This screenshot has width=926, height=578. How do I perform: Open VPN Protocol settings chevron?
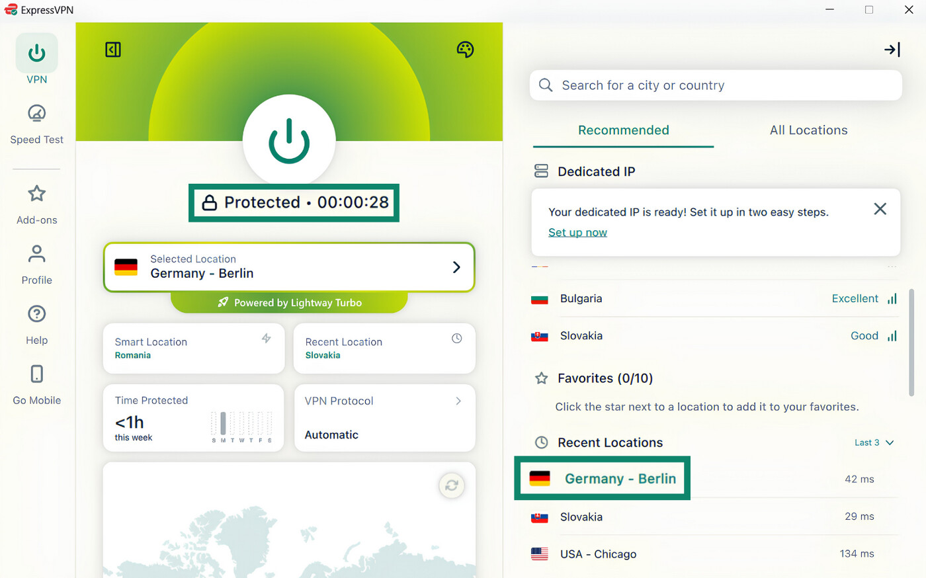click(x=458, y=401)
